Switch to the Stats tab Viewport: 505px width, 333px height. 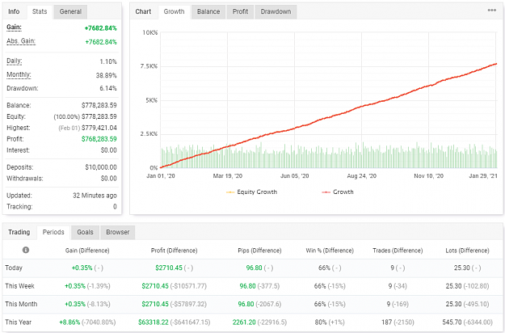[40, 11]
